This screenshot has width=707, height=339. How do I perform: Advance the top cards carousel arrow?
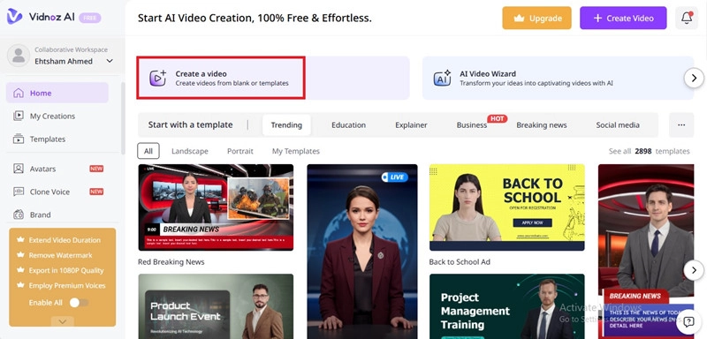click(x=694, y=78)
